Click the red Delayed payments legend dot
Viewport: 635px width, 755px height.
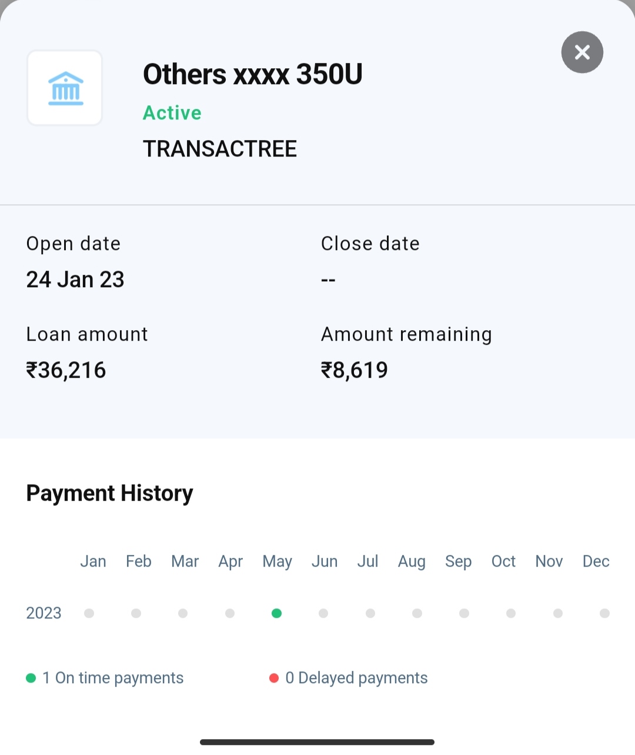coord(273,678)
